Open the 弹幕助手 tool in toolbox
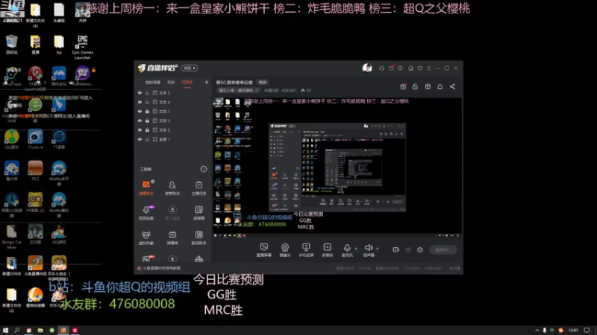Viewport: 597px width, 335px height. 146,188
